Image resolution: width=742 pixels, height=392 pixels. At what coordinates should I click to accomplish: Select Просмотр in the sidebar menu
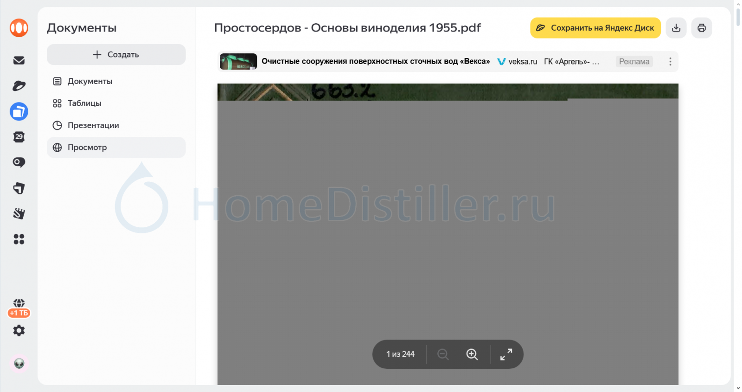pyautogui.click(x=87, y=148)
